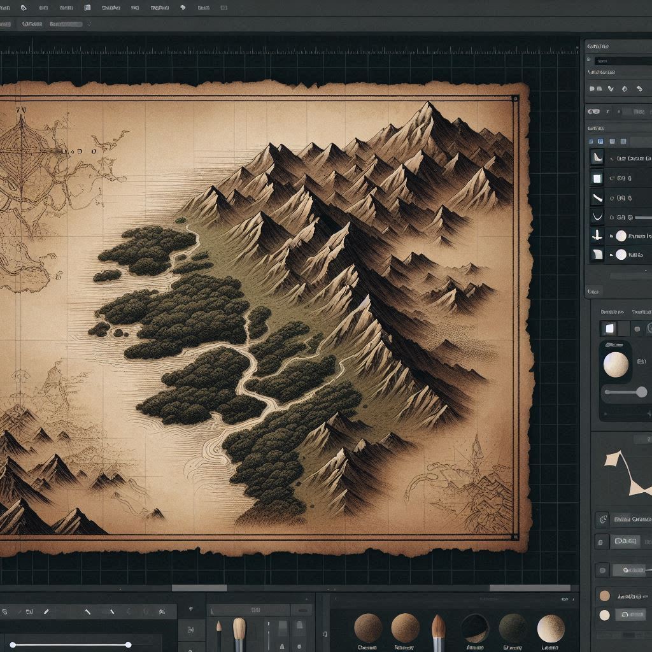Viewport: 652px width, 652px height.
Task: Open the dropdown bar beneath the layer list
Action: (631, 276)
